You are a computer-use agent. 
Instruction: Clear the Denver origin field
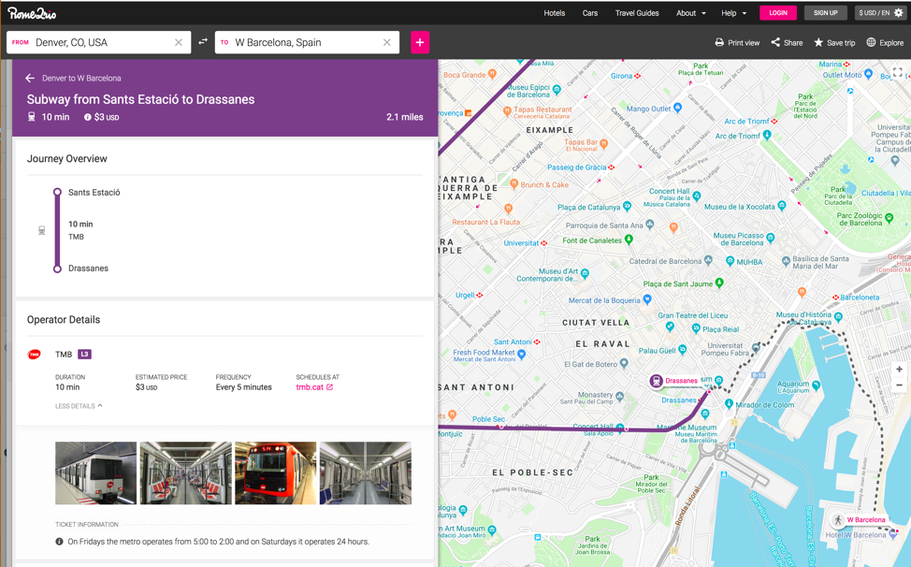tap(179, 42)
